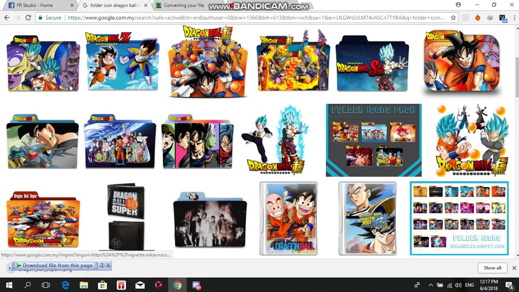Click the address bar URL field

(x=256, y=17)
